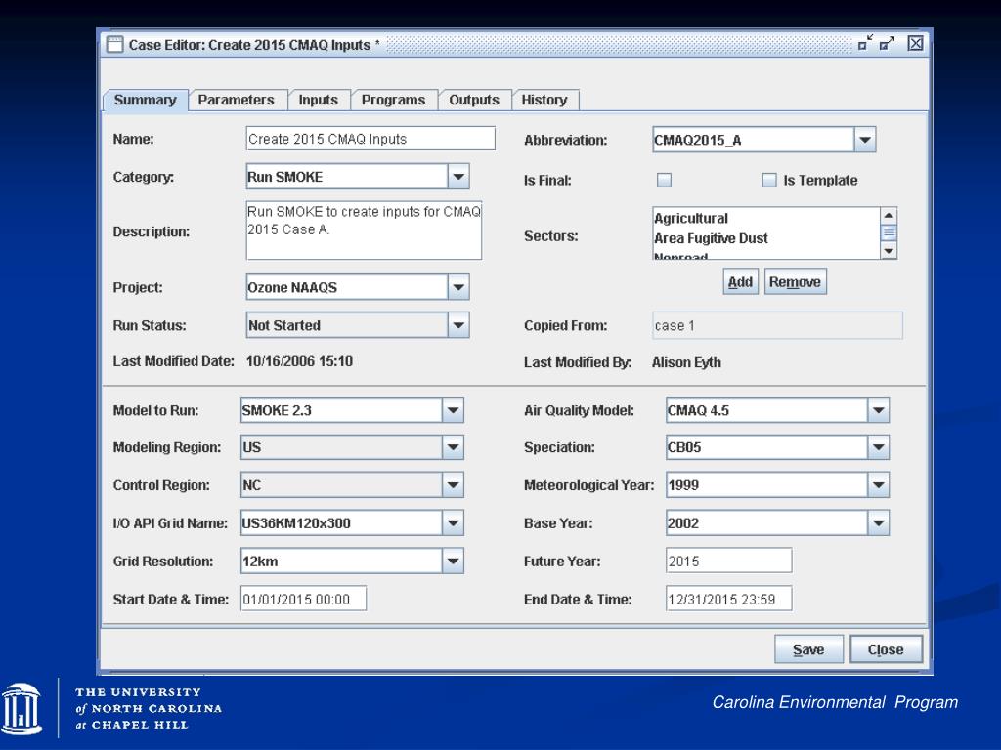Screen dimensions: 1001x750
Task: Open the Speciation dropdown showing CB05
Action: (x=878, y=447)
